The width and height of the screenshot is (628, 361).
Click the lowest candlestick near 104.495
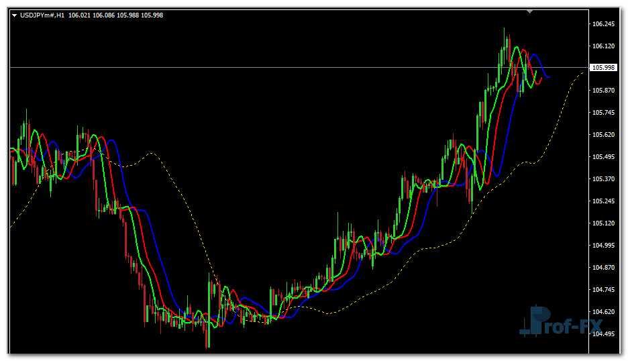click(207, 339)
